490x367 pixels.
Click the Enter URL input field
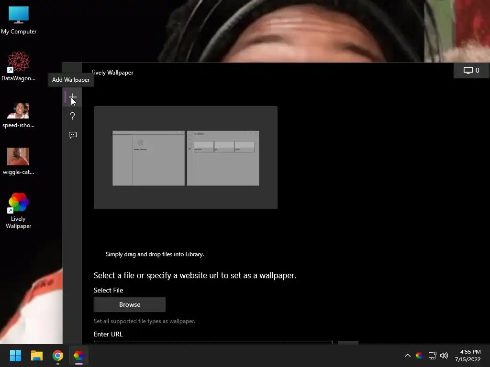click(x=213, y=342)
